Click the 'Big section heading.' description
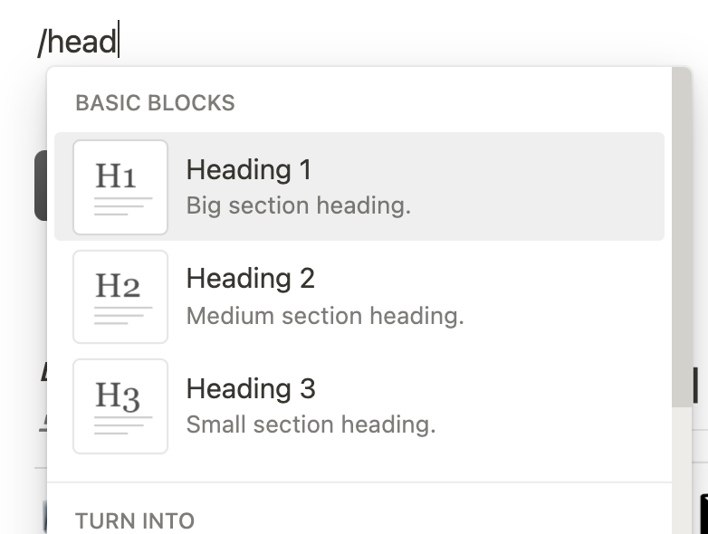 (299, 205)
